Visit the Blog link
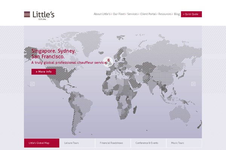 click(x=177, y=14)
